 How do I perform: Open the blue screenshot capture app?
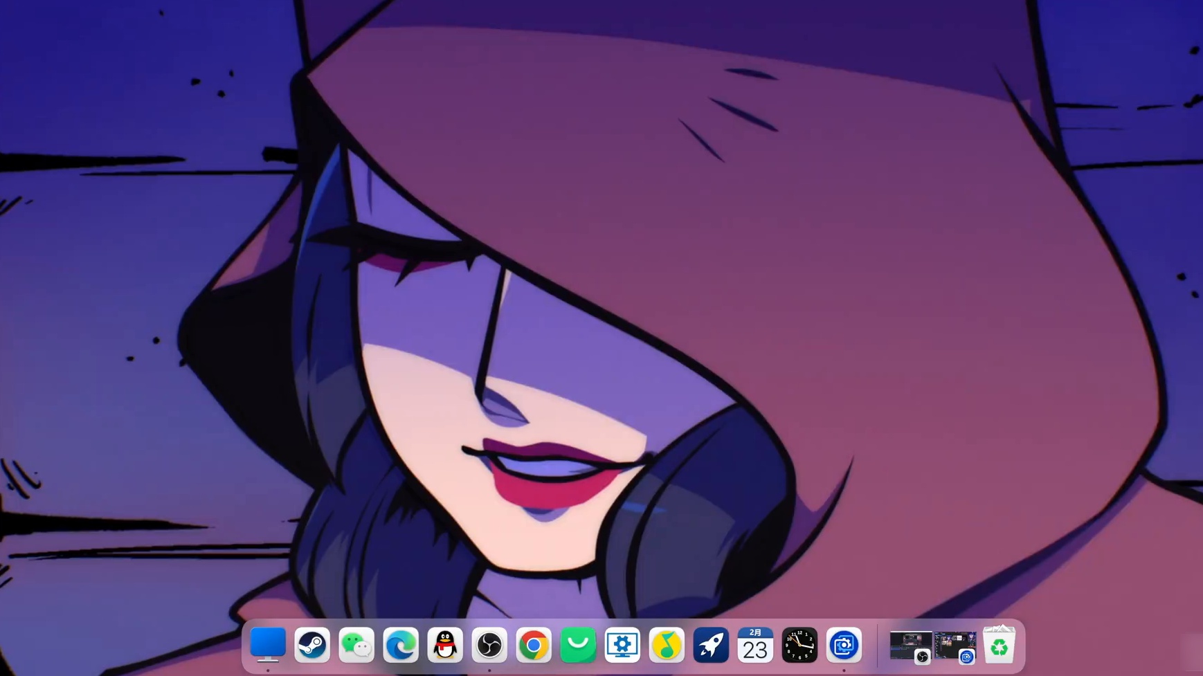844,646
